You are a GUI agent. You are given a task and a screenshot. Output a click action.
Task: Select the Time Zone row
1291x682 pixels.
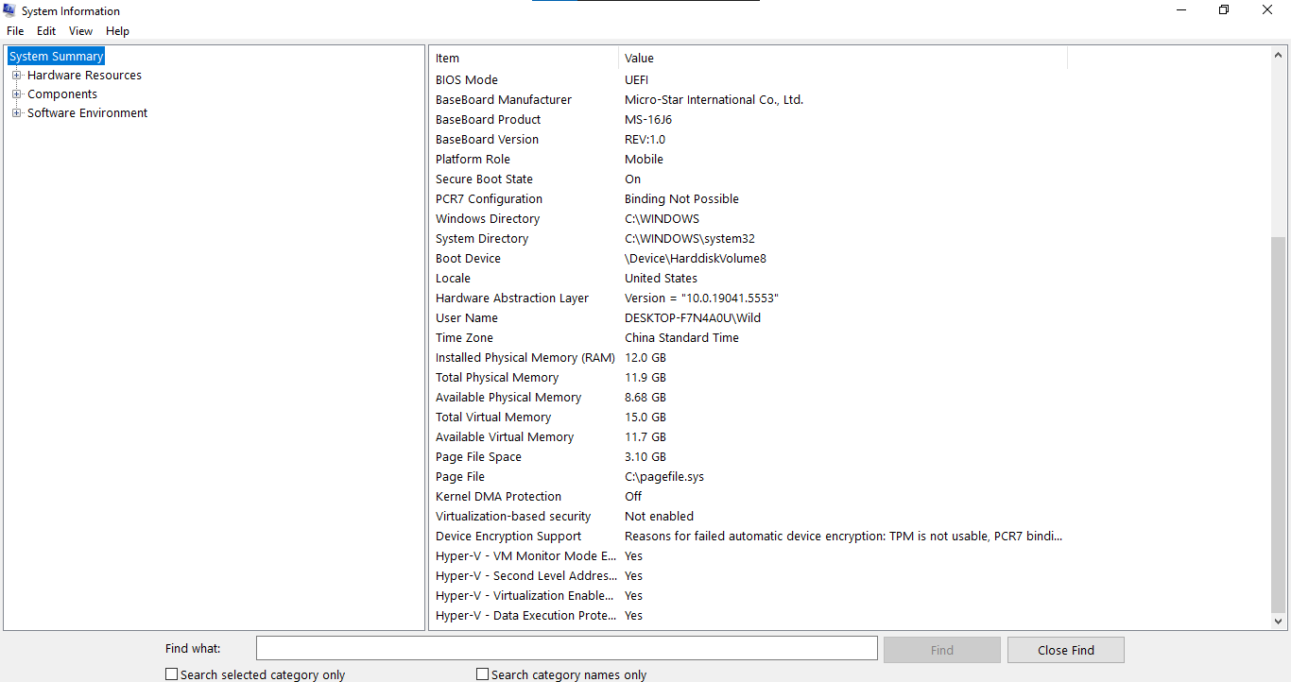[749, 338]
